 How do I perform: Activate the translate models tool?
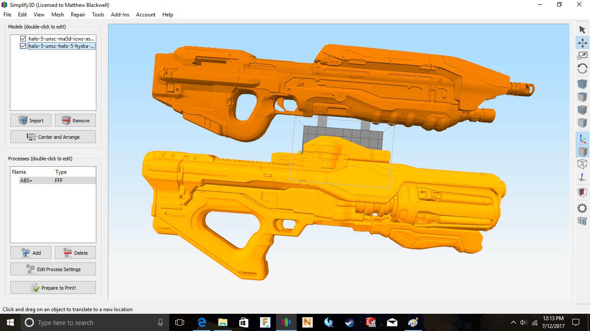[x=582, y=43]
